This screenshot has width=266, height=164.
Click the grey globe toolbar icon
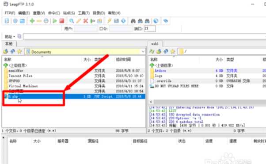(15, 21)
